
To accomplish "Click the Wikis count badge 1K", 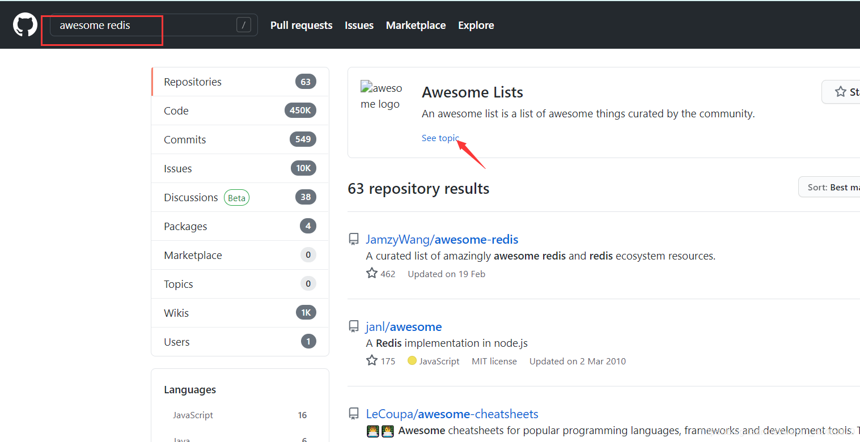I will tap(306, 313).
